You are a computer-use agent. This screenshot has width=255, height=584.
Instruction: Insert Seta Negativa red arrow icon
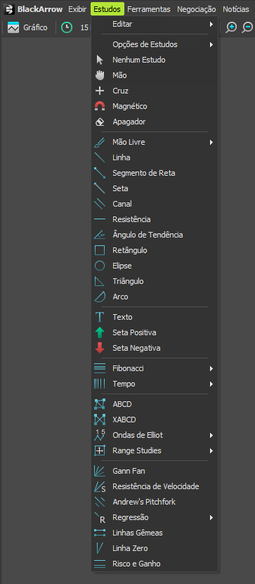99,348
